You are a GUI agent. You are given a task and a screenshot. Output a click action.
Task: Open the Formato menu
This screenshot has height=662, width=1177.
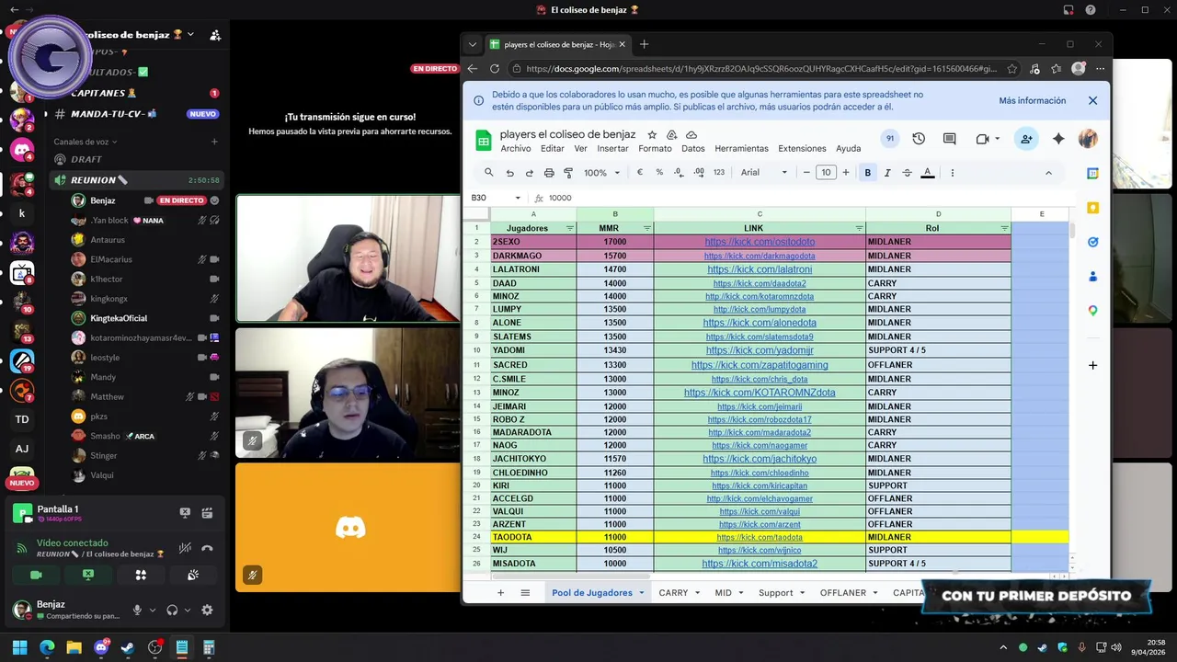[x=655, y=149]
